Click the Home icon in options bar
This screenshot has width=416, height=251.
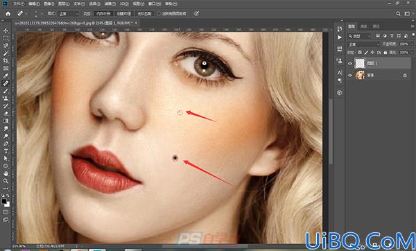(8, 14)
